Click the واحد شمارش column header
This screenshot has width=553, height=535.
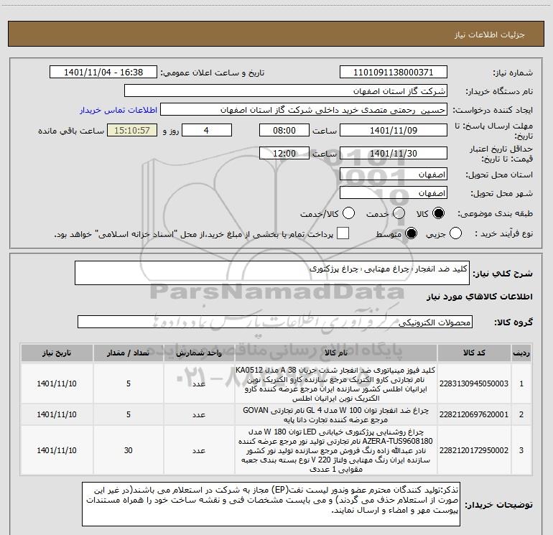coord(199,353)
